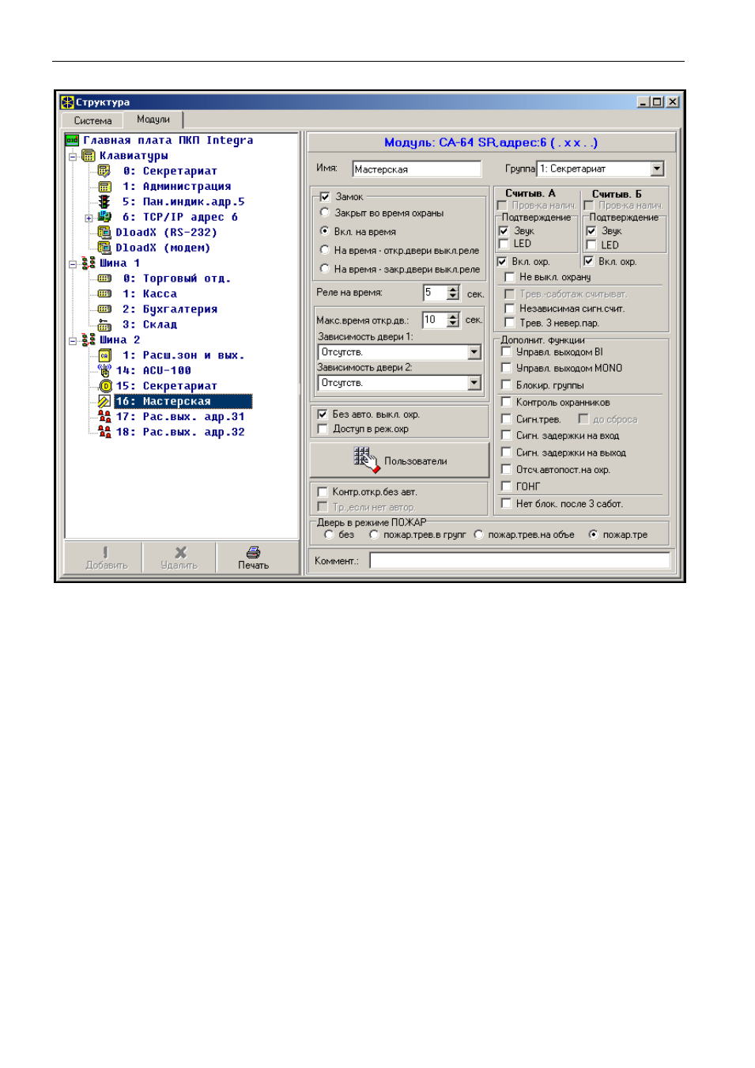Click the Печать button
The width and height of the screenshot is (755, 1068).
pyautogui.click(x=254, y=557)
